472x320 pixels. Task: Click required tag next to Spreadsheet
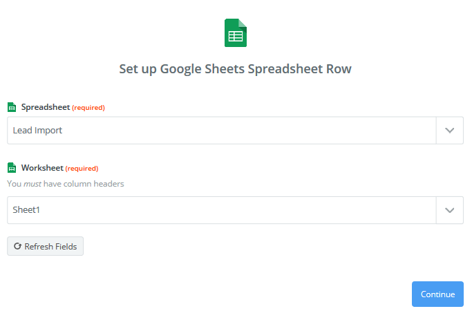[88, 108]
